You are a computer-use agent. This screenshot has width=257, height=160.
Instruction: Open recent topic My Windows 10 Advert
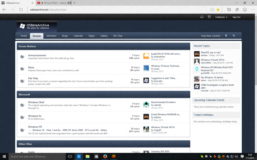[212, 77]
